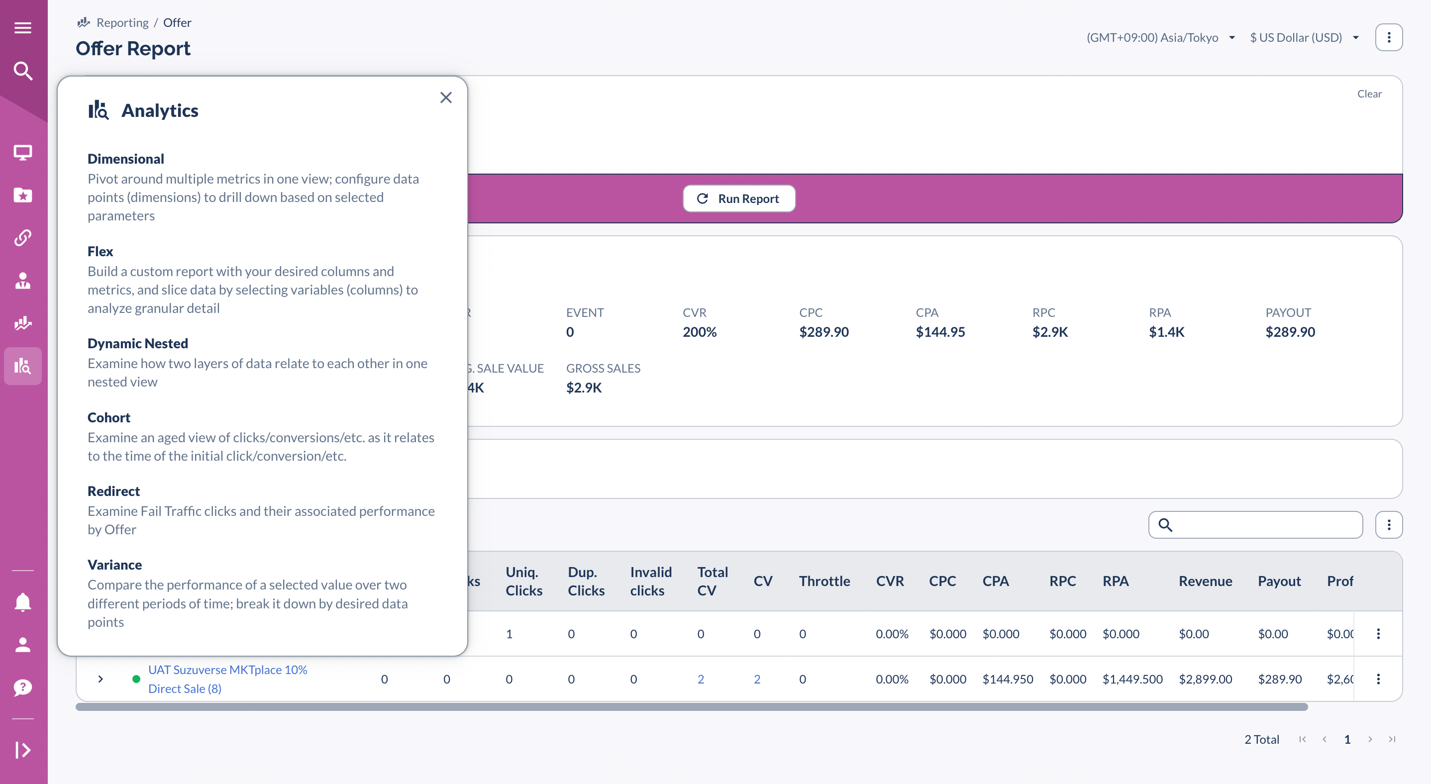Click the sidebar search magnifier icon

click(x=23, y=71)
